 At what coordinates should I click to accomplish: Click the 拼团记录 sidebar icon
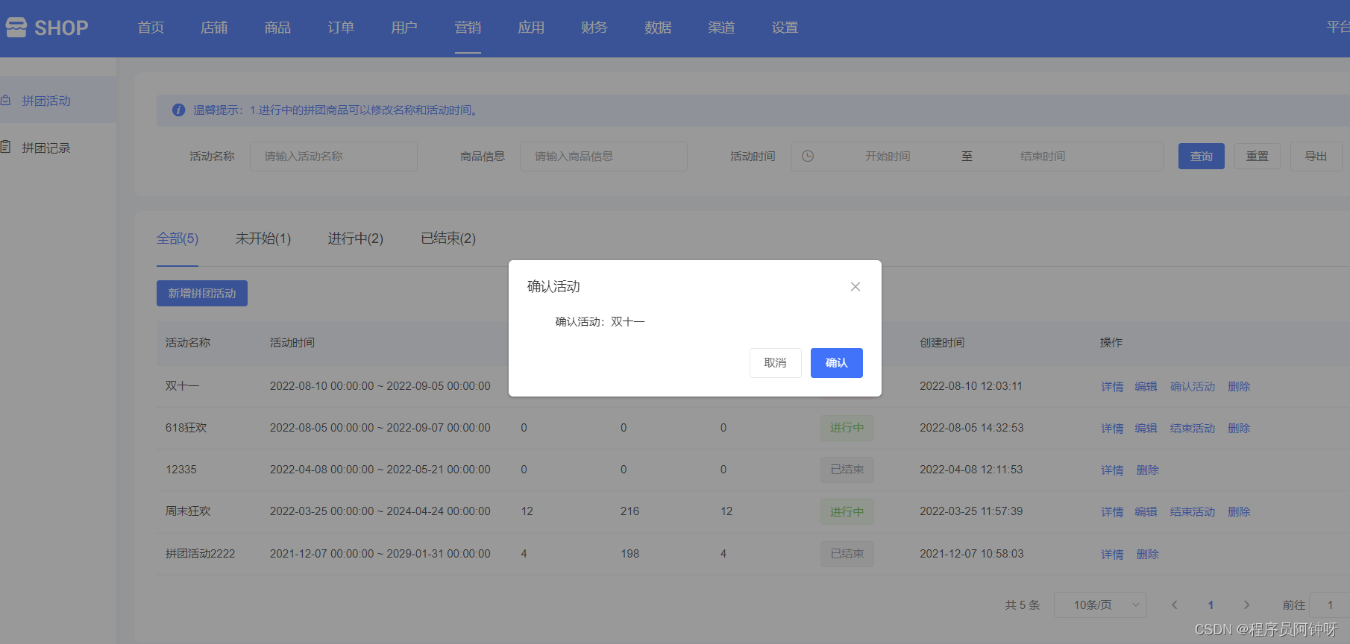5,147
